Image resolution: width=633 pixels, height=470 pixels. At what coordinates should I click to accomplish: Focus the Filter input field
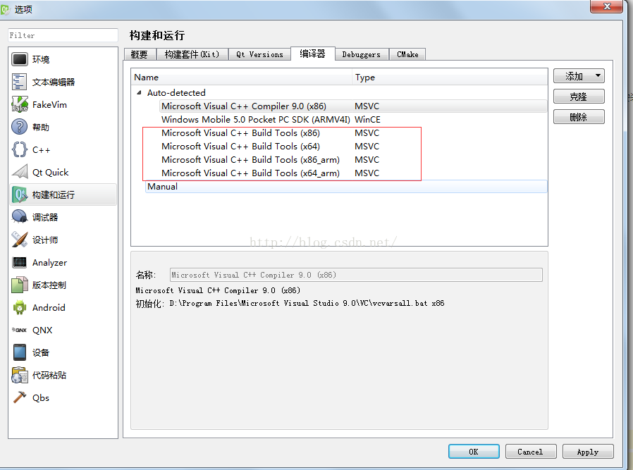(63, 35)
